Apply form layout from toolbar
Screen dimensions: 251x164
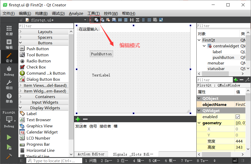144,20
